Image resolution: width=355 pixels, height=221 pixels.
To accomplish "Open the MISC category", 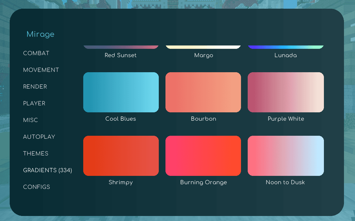I will [x=30, y=120].
